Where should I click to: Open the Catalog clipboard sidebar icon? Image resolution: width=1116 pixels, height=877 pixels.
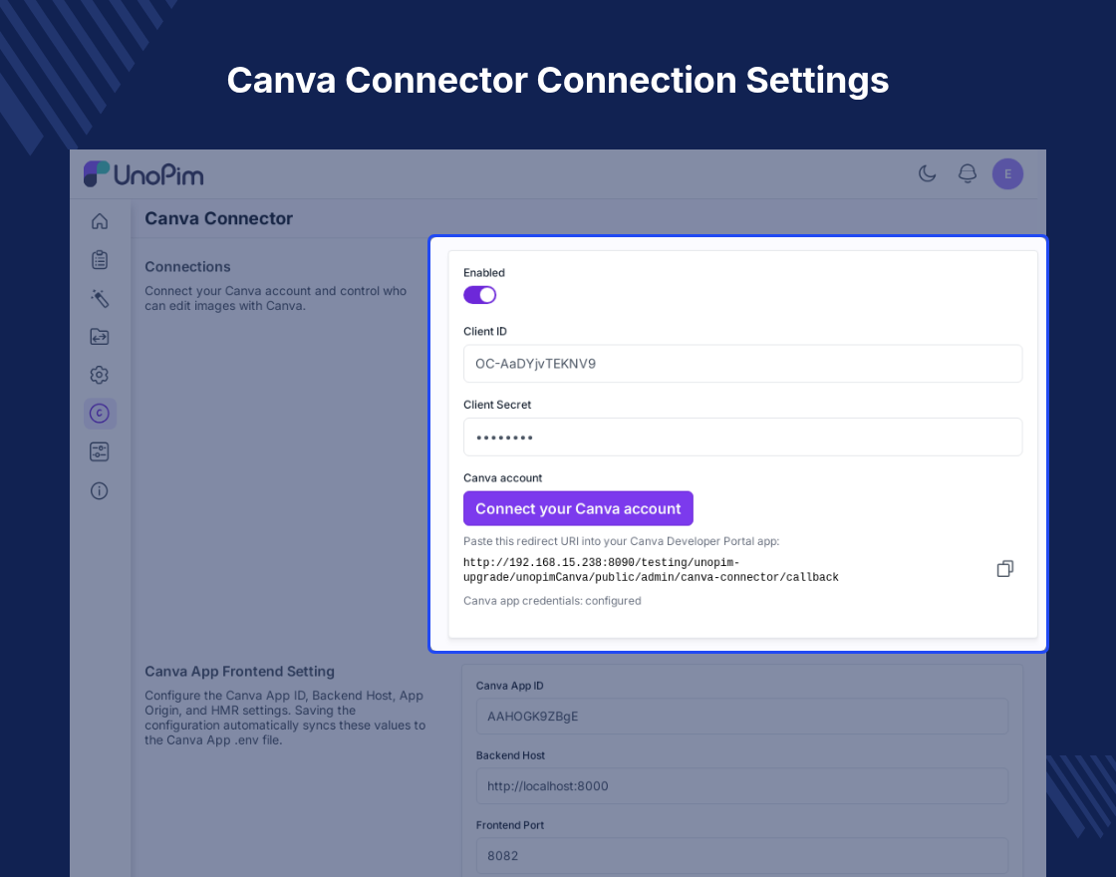click(100, 260)
